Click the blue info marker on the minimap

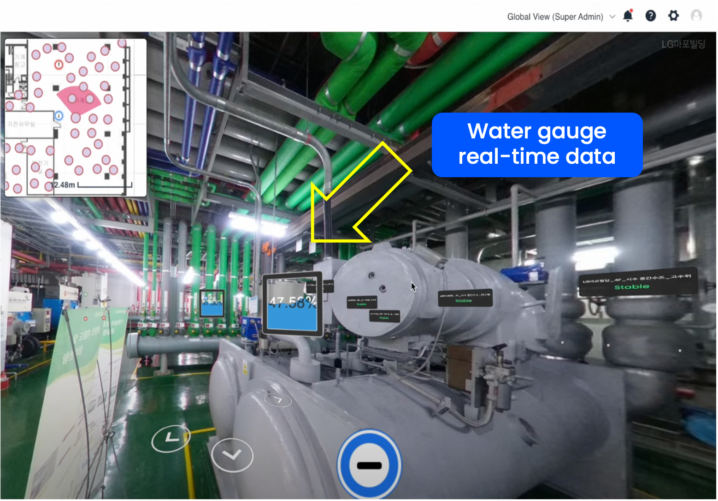coord(59,116)
